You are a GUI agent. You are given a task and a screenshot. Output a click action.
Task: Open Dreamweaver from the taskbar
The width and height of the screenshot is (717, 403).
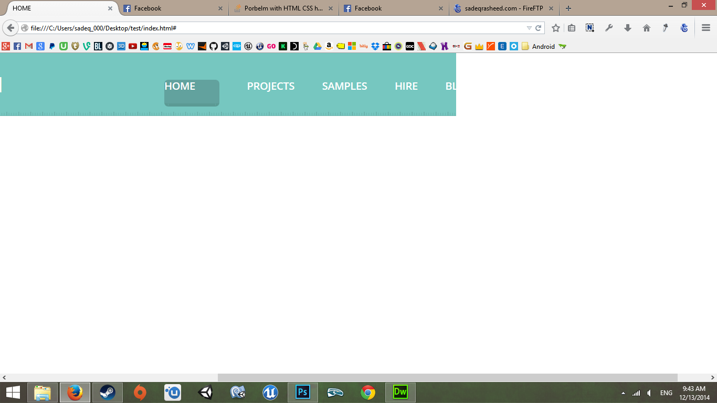point(400,392)
